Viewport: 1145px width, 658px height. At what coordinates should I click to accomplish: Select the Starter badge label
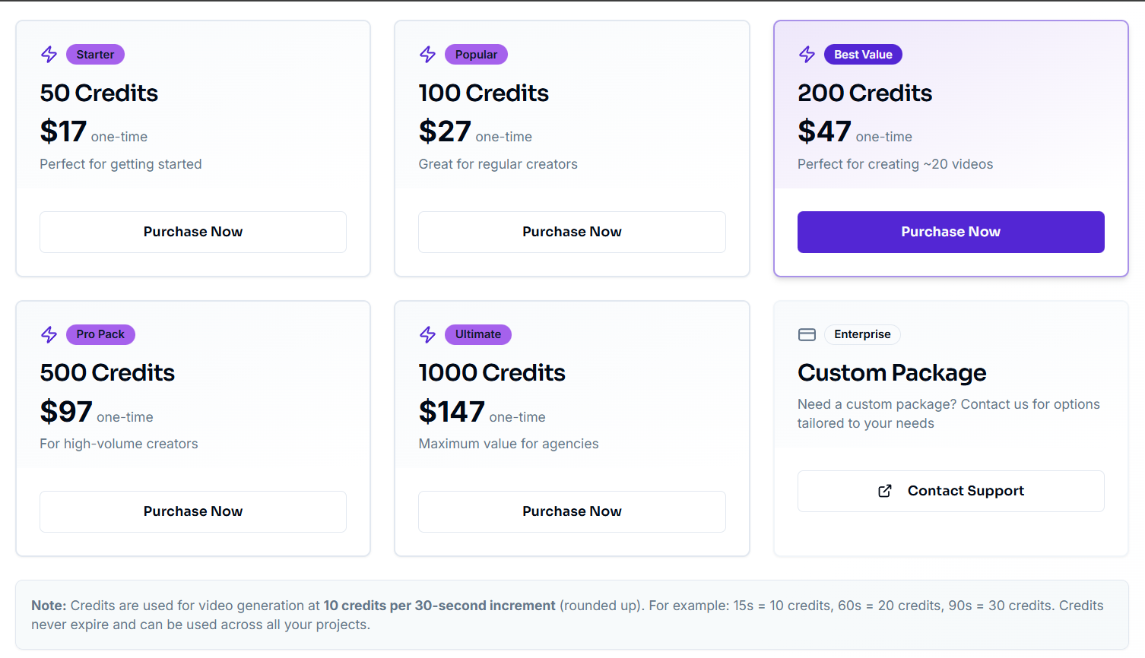click(95, 55)
